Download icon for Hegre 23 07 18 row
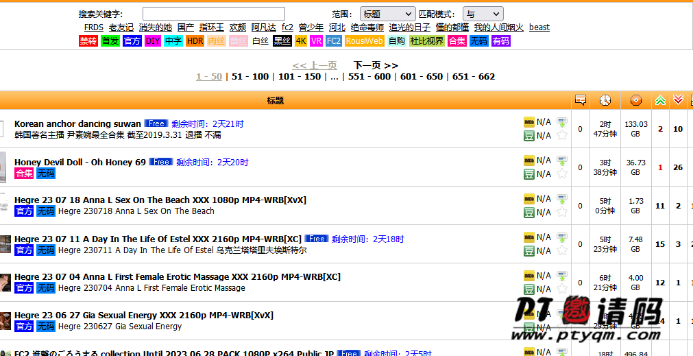The height and width of the screenshot is (356, 693). click(x=562, y=198)
